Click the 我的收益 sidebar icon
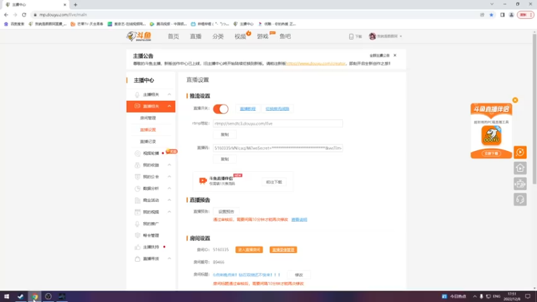Screen dimensions: 537x302 click(x=138, y=165)
